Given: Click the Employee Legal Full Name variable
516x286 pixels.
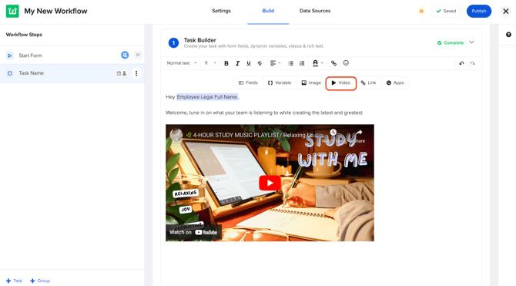Looking at the screenshot, I should 207,97.
